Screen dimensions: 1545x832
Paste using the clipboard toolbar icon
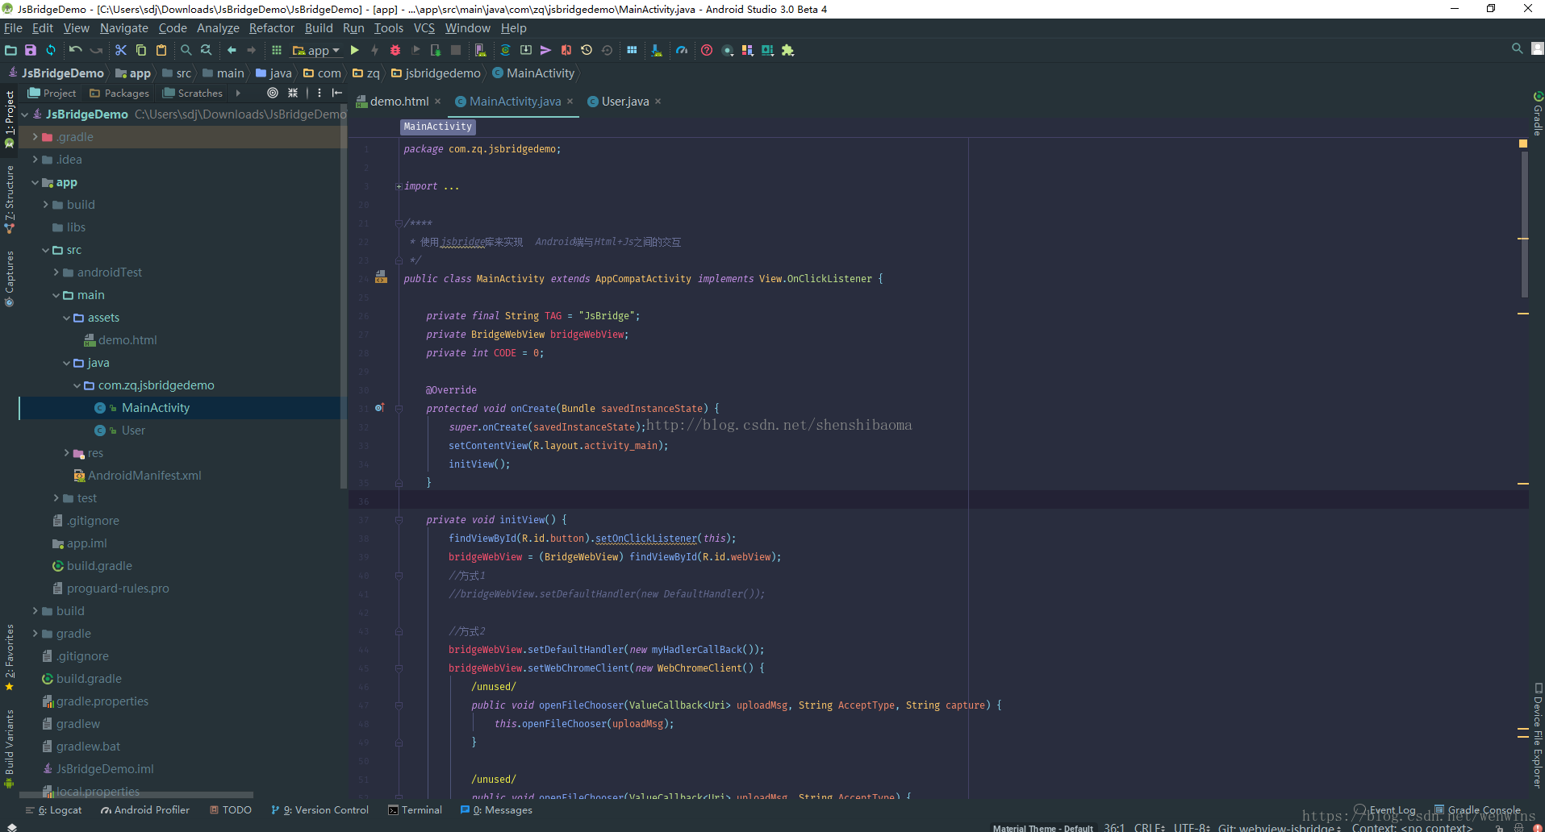click(161, 50)
